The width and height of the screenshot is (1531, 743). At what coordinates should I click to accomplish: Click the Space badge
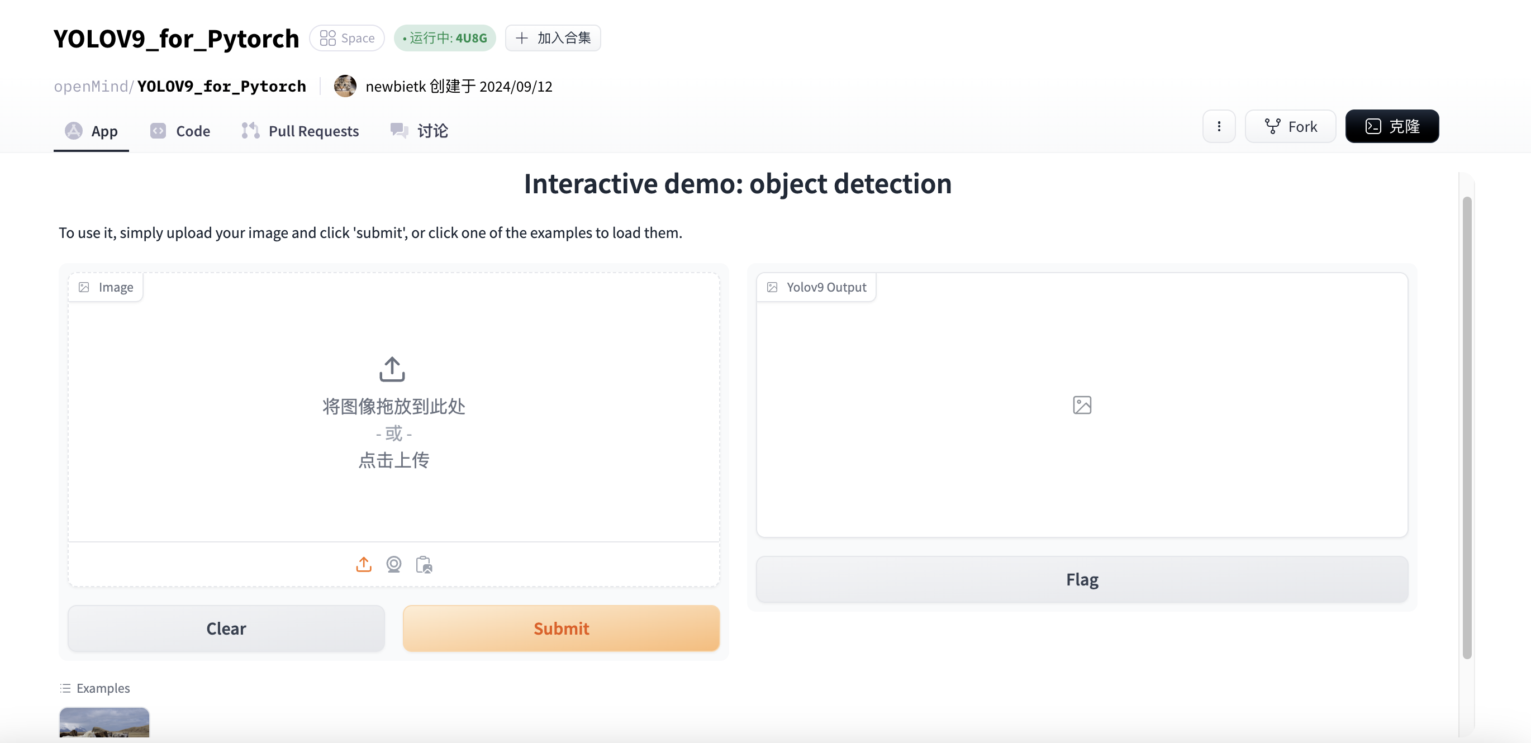coord(347,38)
